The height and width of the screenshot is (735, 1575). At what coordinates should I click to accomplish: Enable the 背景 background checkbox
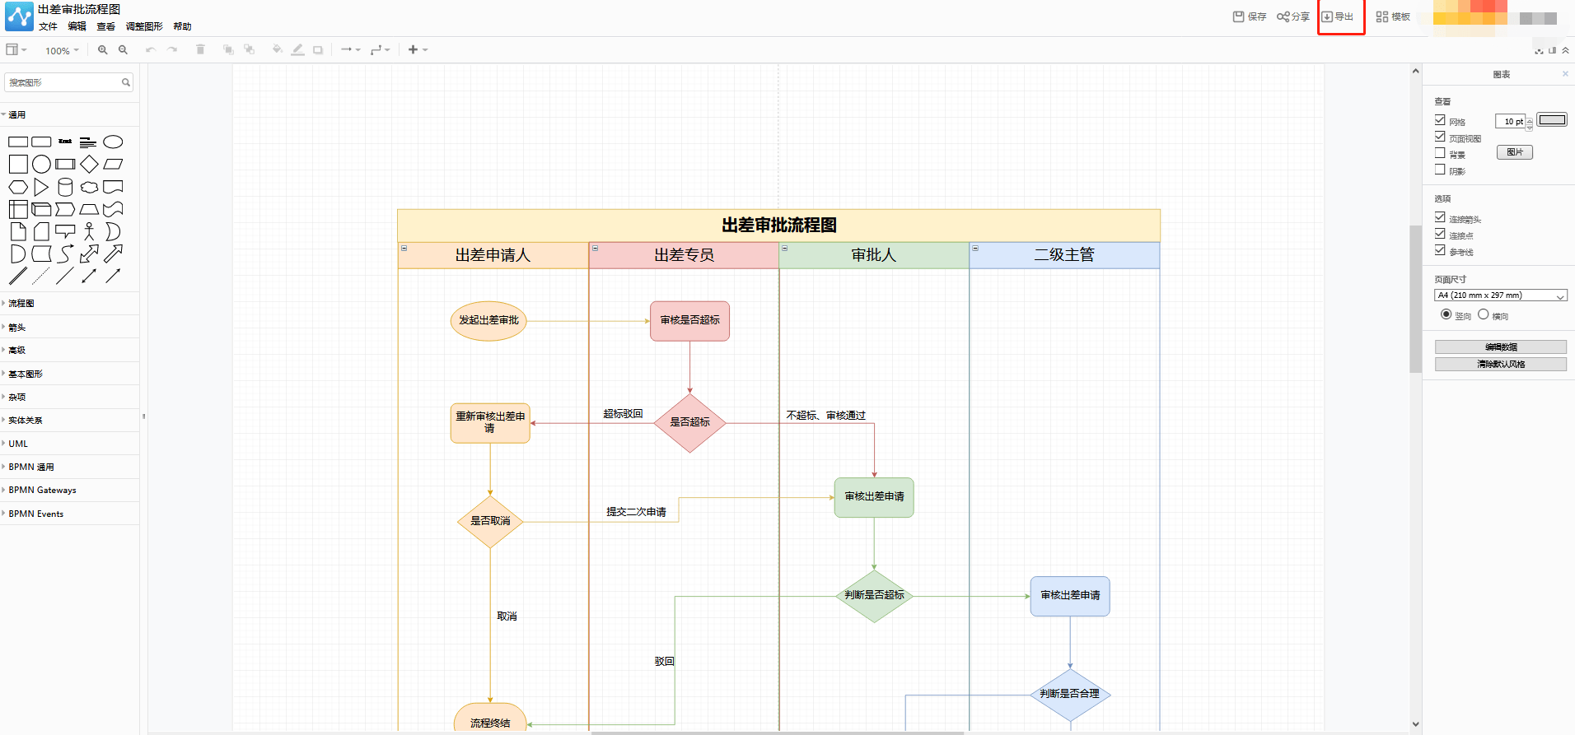[x=1440, y=153]
